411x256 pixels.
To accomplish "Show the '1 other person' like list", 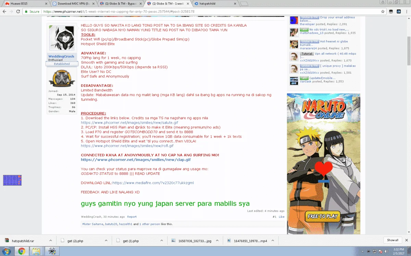I will (149, 224).
